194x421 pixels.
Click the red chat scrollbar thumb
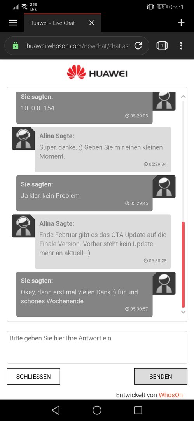pos(183,264)
